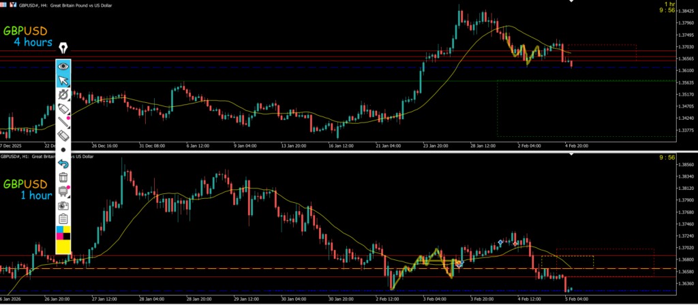698x305 pixels.
Task: Select the arrow cursor tool
Action: pyautogui.click(x=63, y=82)
